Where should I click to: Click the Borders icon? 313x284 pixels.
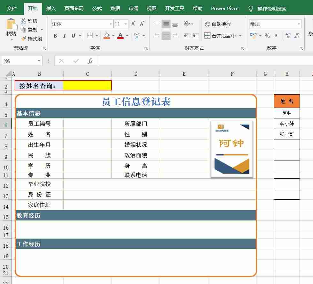tap(90, 36)
